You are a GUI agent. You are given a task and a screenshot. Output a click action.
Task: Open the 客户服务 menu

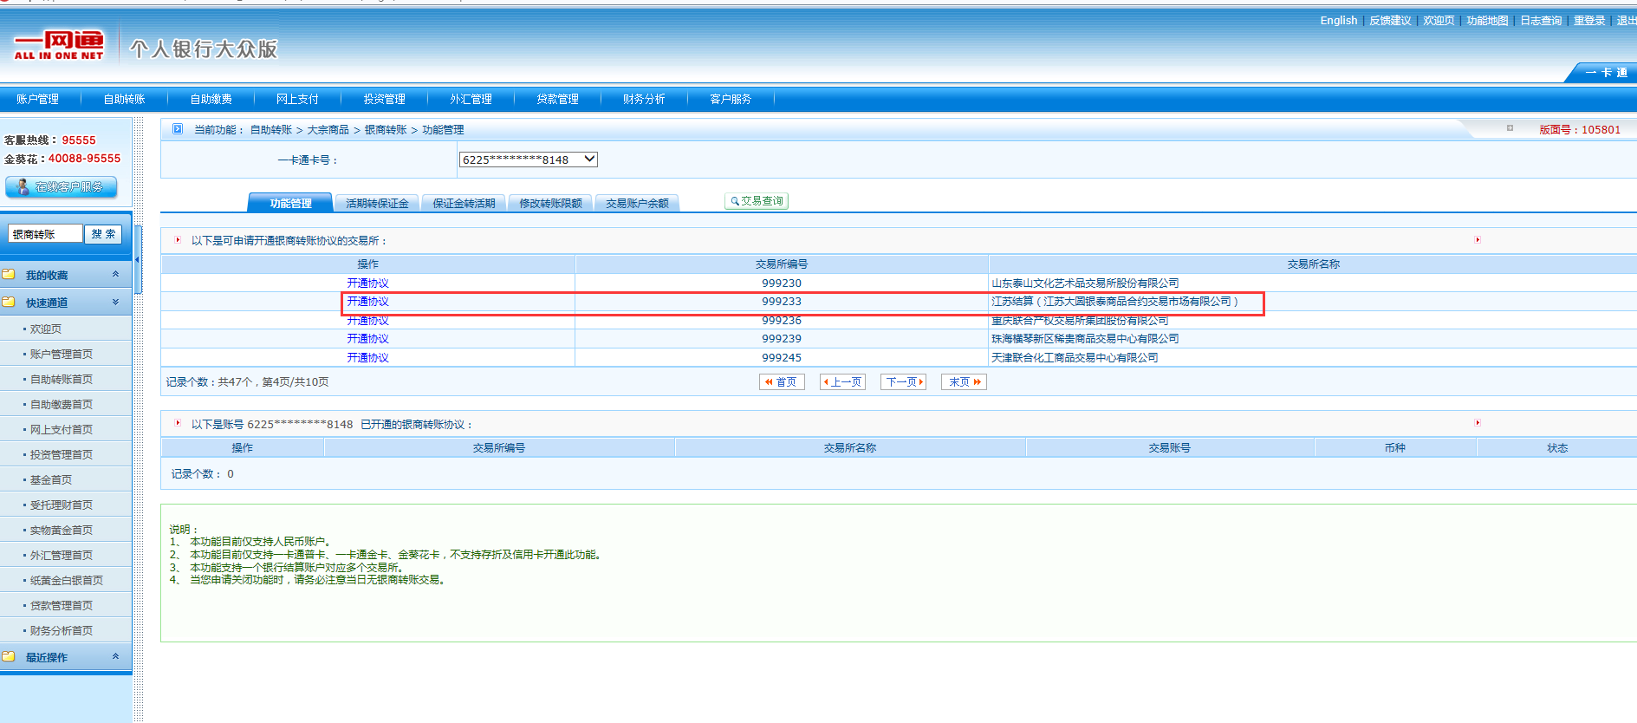731,99
